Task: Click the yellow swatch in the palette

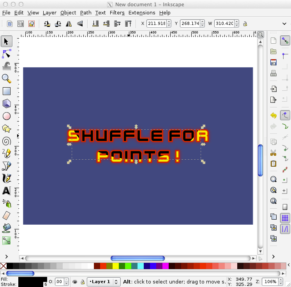Action: [116, 266]
